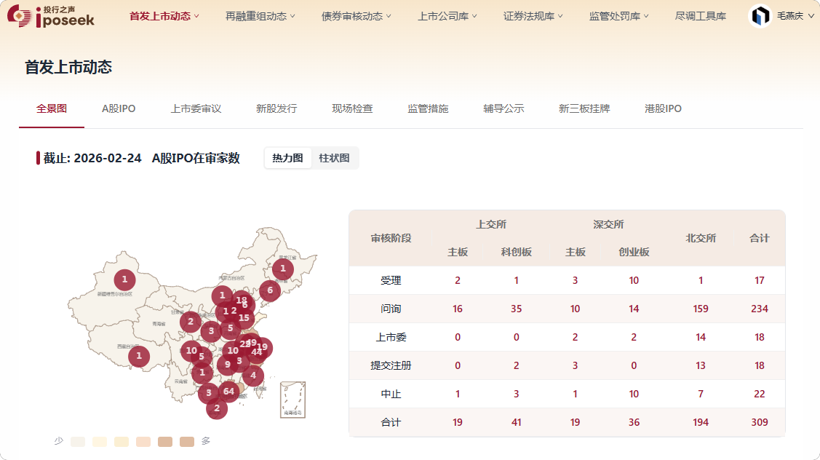Image resolution: width=820 pixels, height=460 pixels.
Task: Click the user avatar icon
Action: [760, 16]
